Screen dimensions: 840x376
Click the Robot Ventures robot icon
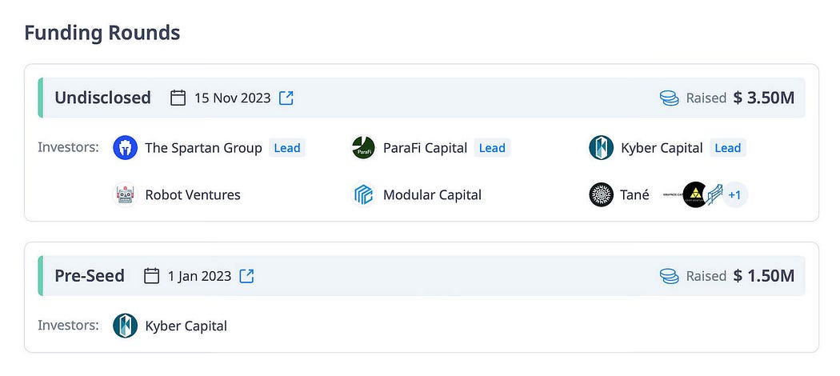(x=126, y=194)
